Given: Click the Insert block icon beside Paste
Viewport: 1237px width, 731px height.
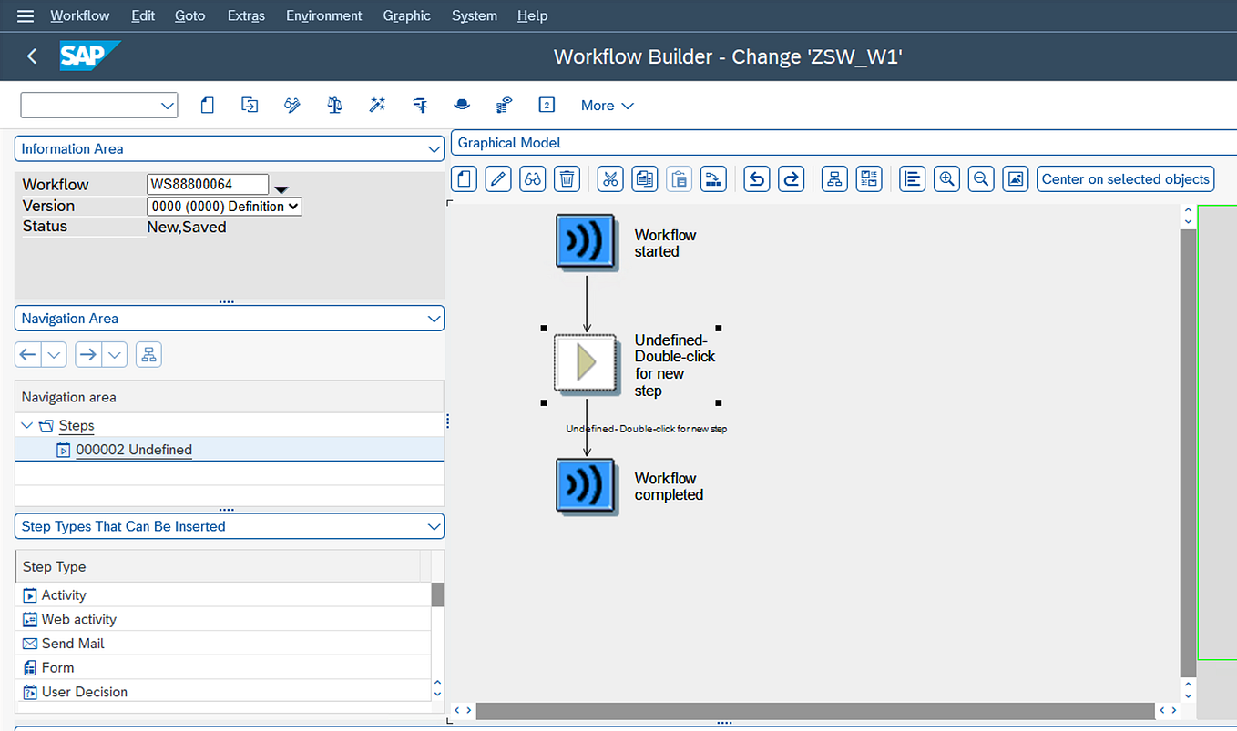Looking at the screenshot, I should [x=713, y=179].
